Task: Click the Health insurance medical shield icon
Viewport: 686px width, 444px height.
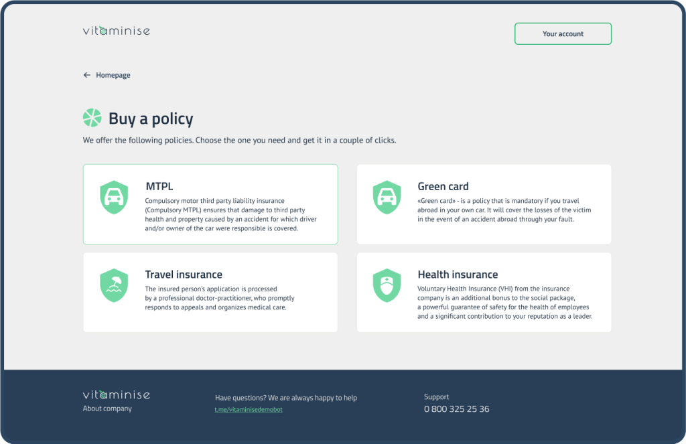Action: (x=387, y=285)
